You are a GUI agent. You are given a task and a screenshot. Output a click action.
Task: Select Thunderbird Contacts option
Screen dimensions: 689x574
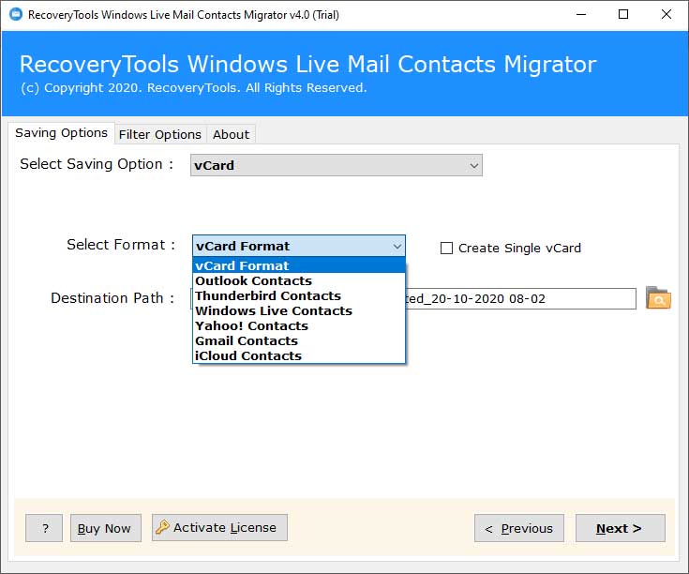267,295
